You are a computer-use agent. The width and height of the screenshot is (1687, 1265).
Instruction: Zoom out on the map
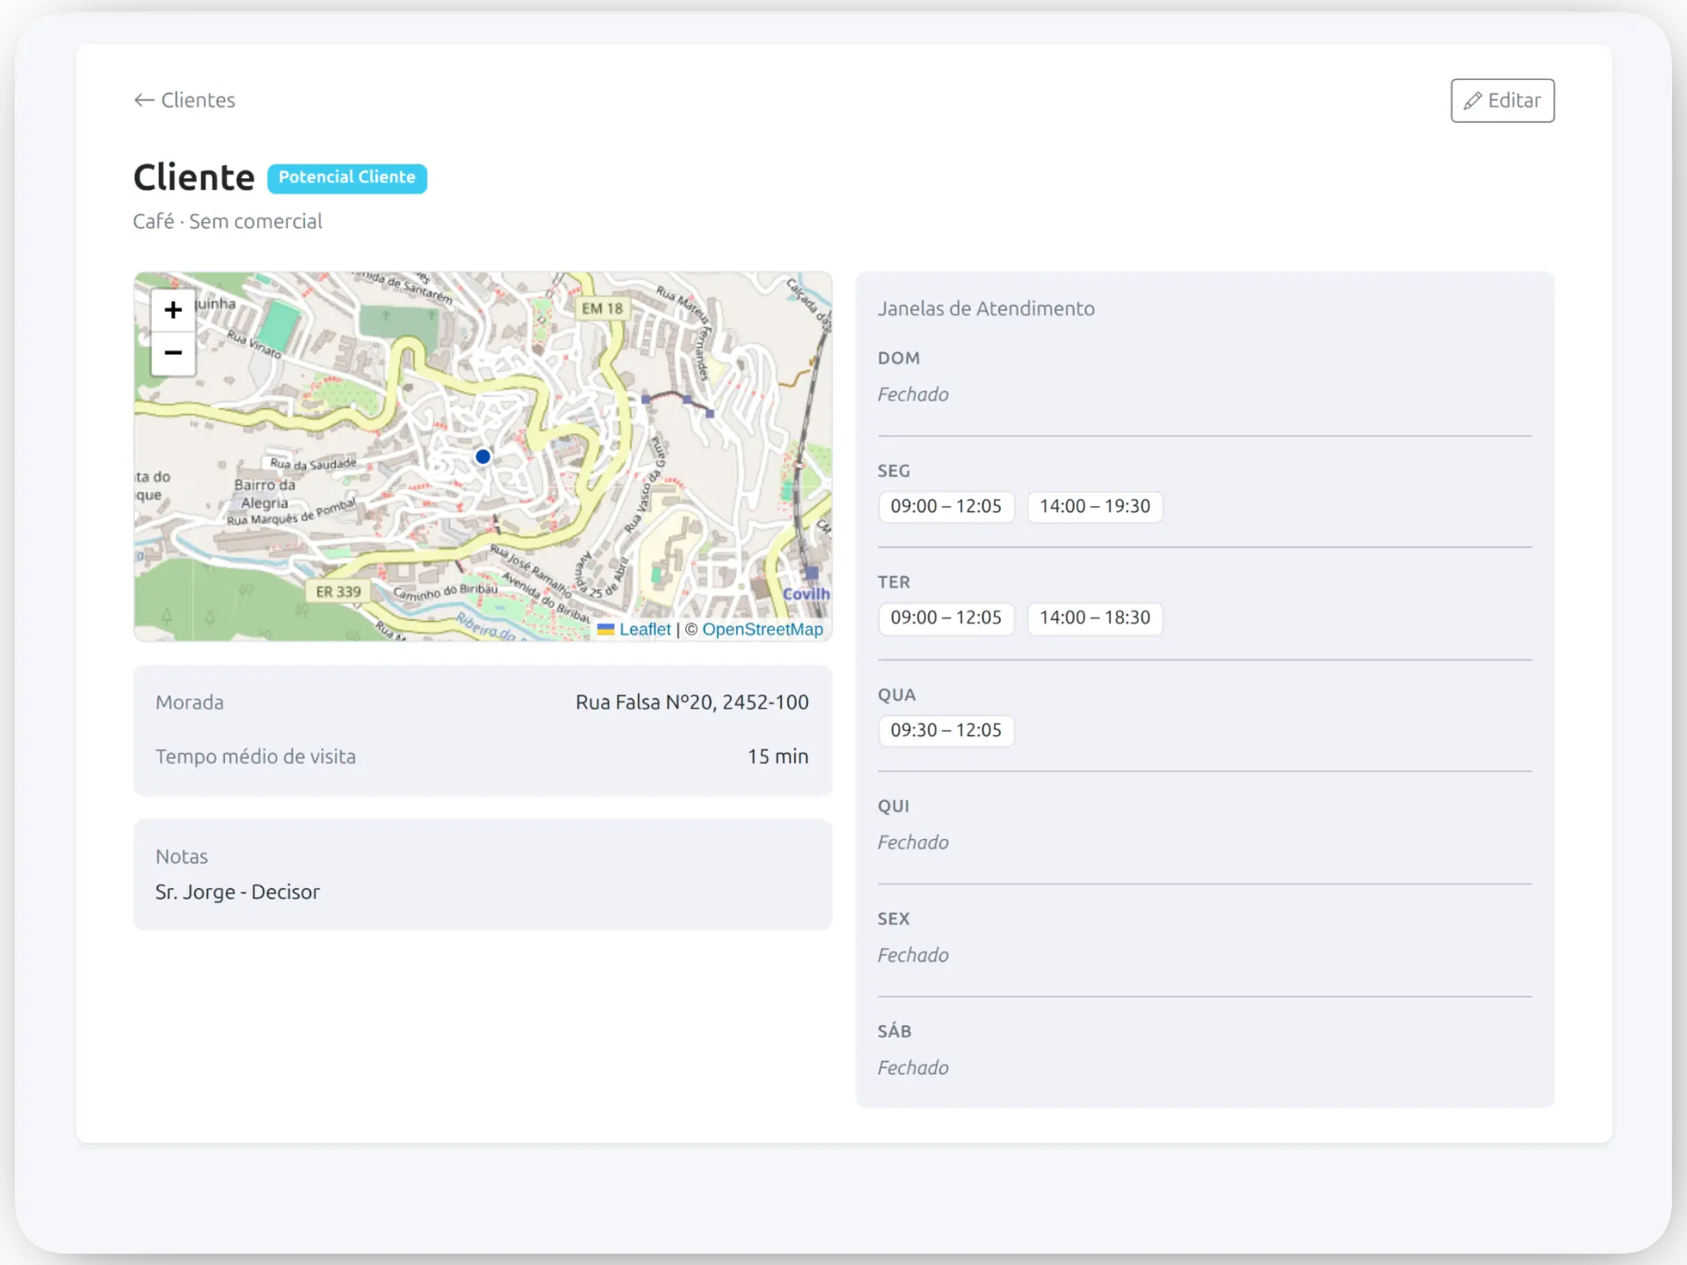tap(173, 353)
